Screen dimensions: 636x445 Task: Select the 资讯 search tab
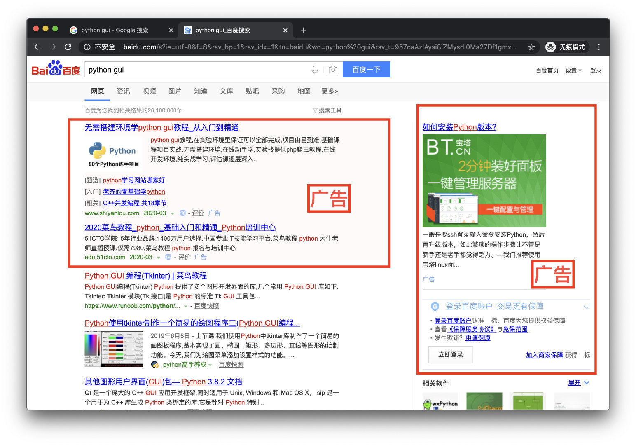123,91
